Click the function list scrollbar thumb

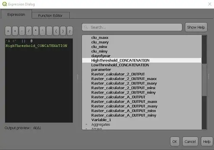[x=204, y=80]
